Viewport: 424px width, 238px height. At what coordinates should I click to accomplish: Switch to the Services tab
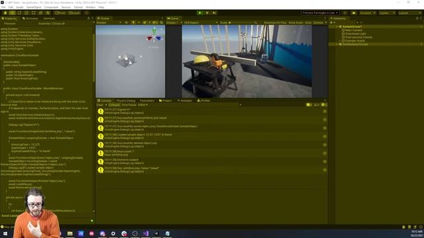49,19
